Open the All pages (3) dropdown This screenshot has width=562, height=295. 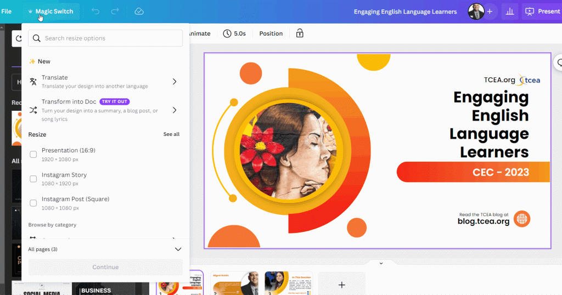178,249
